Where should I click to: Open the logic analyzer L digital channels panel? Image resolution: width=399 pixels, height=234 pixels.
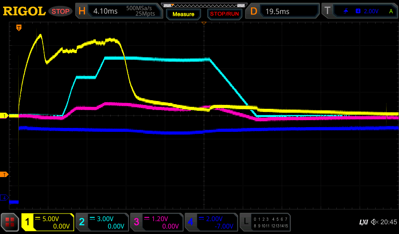coord(265,222)
